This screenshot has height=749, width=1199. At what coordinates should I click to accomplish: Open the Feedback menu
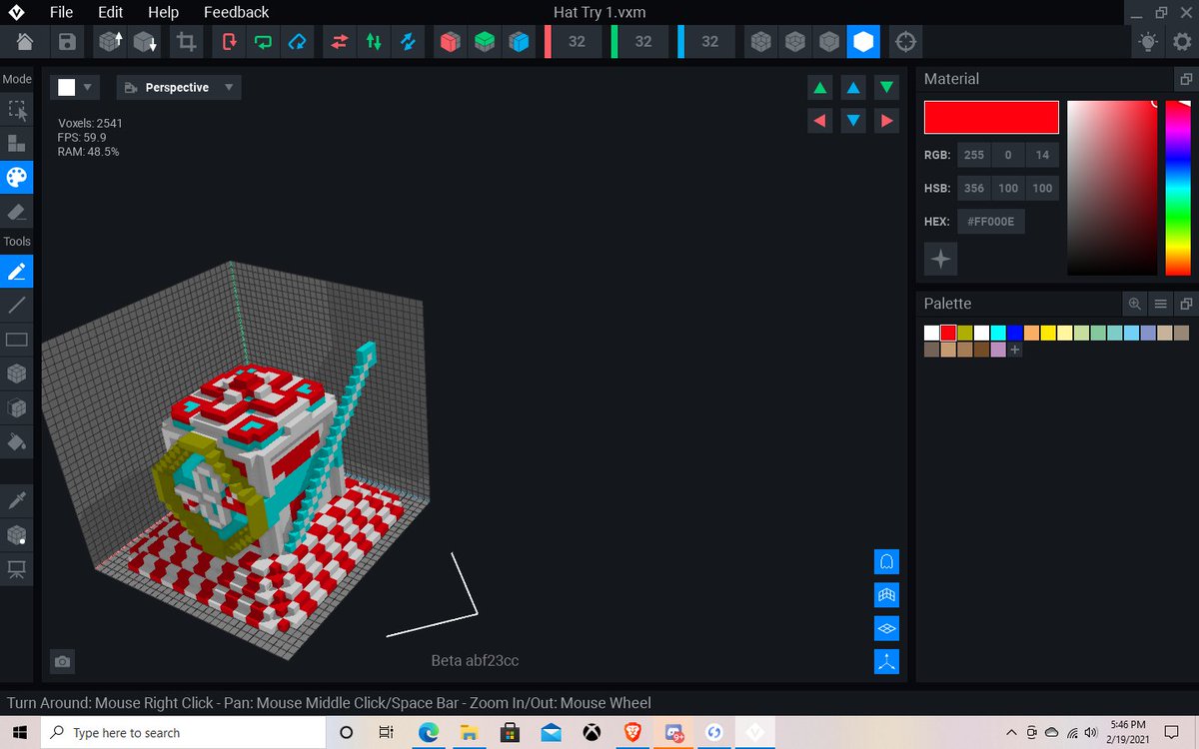[x=236, y=12]
